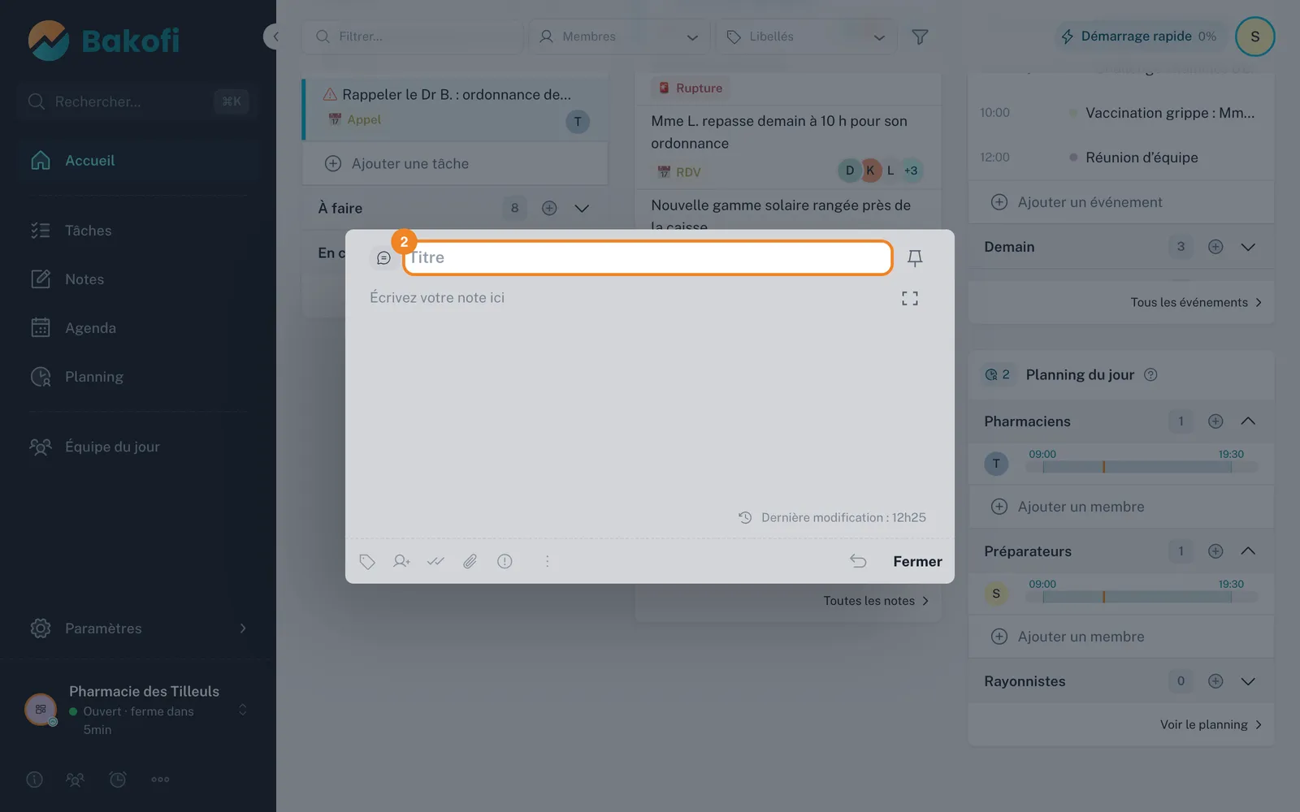Add a label using the tag icon
Screen dimensions: 1300x812
coord(367,561)
